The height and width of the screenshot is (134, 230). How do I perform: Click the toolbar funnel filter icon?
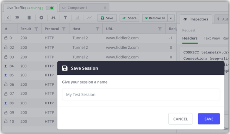pyautogui.click(x=65, y=18)
